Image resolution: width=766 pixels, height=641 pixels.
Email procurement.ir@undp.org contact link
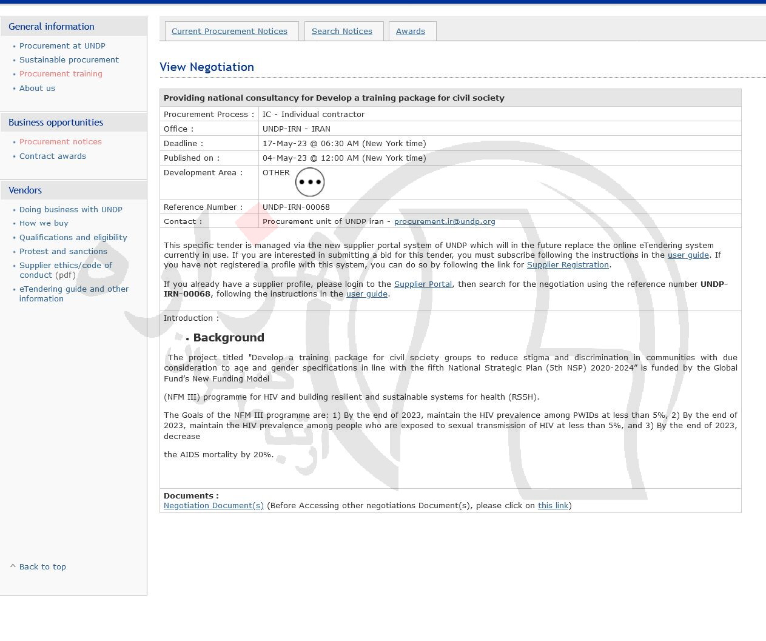[444, 221]
